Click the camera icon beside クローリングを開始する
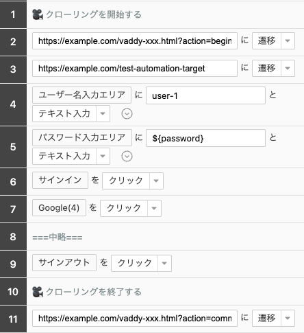Image resolution: width=304 pixels, height=333 pixels. (38, 14)
